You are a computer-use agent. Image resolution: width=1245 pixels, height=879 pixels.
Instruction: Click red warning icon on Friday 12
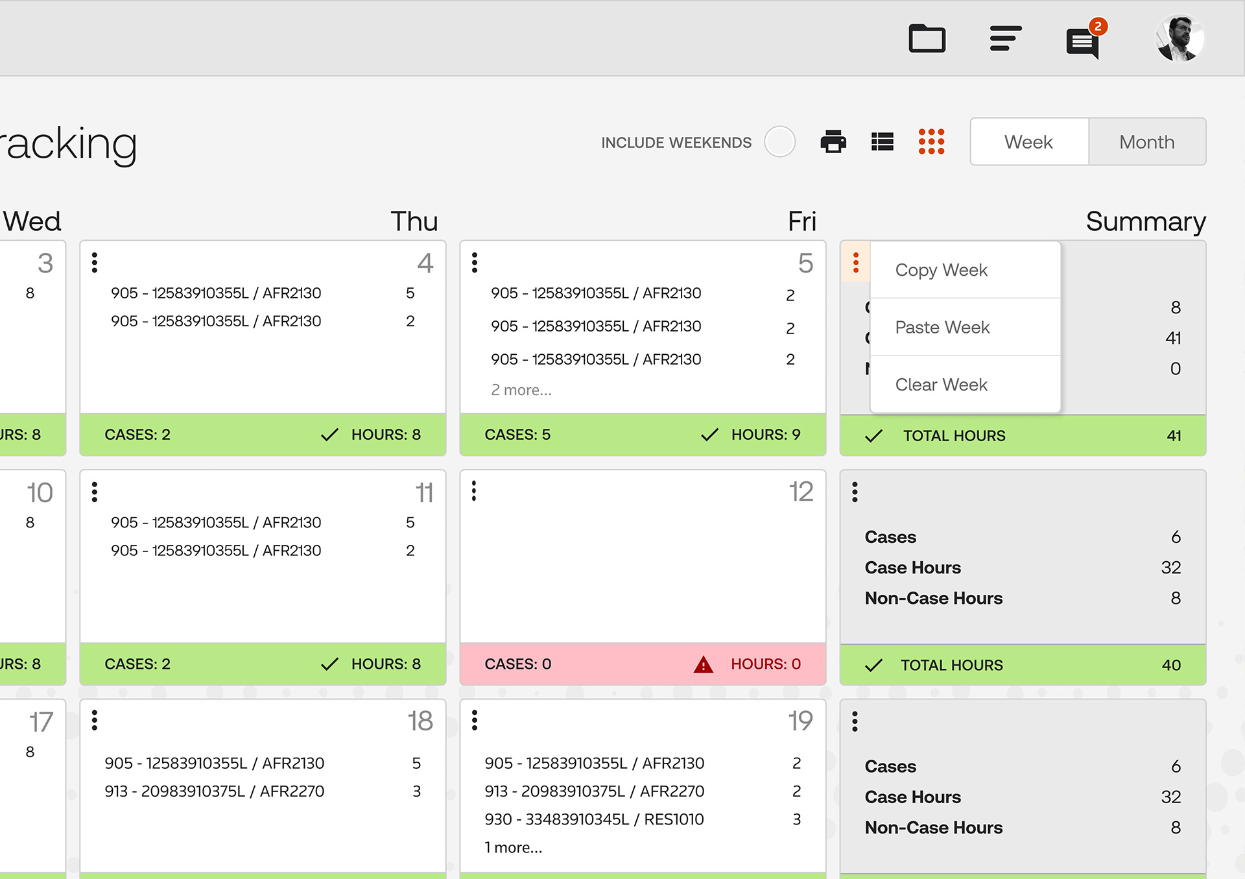click(704, 664)
